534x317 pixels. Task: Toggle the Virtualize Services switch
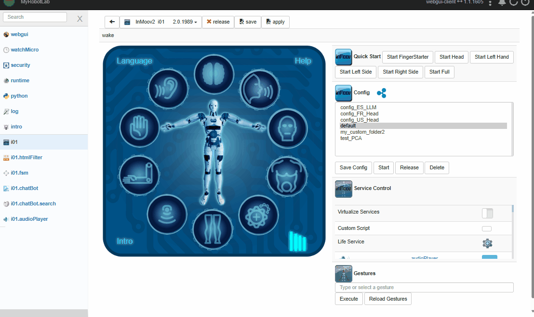click(x=487, y=213)
